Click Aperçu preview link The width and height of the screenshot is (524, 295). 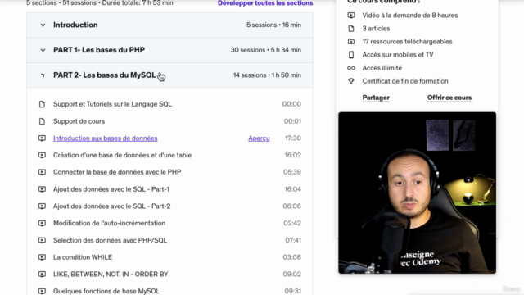click(x=259, y=138)
